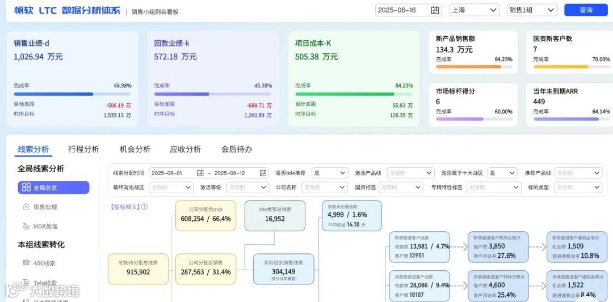Expand the 最终消化战区 dropdown
This screenshot has width=613, height=302.
point(171,188)
